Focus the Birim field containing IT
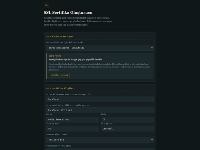200x150 pixels. (127, 120)
